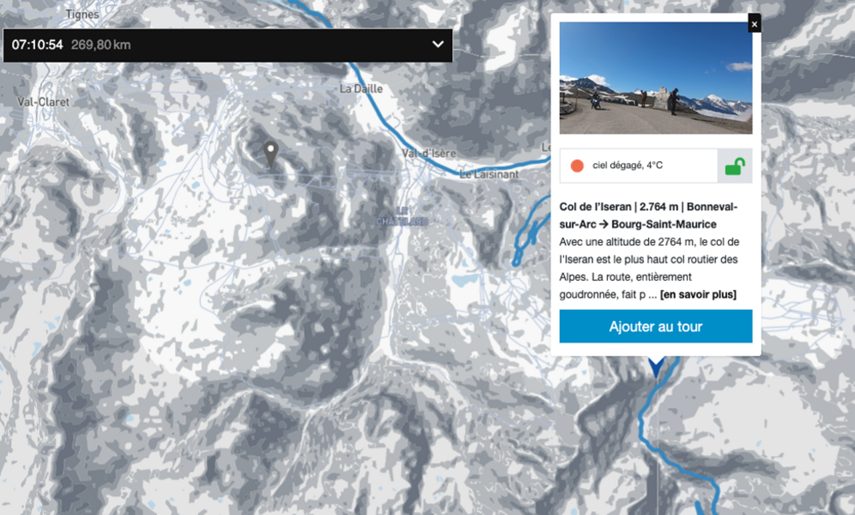Image resolution: width=855 pixels, height=515 pixels.
Task: Close the Col de l'Iseran popup
Action: [x=754, y=24]
